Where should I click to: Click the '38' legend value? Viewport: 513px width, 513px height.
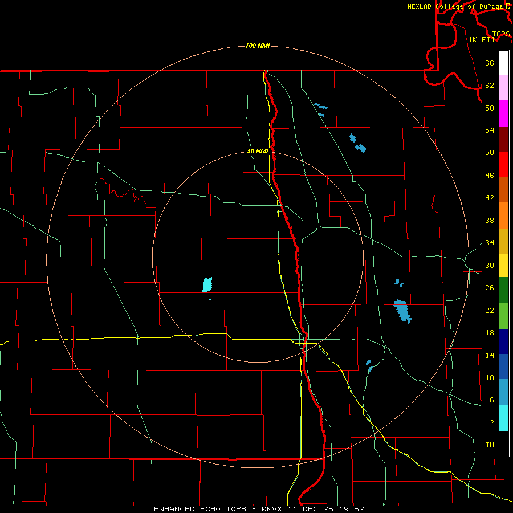(x=490, y=221)
